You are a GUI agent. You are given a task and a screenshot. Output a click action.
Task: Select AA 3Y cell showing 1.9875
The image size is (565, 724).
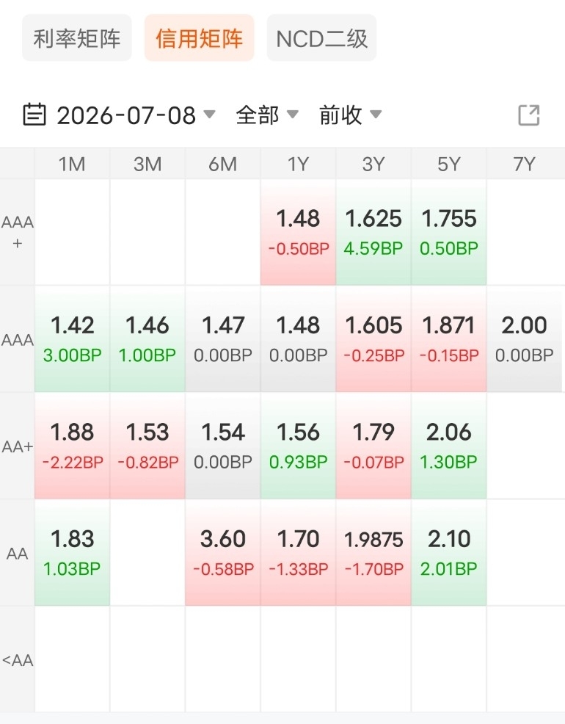pos(373,553)
